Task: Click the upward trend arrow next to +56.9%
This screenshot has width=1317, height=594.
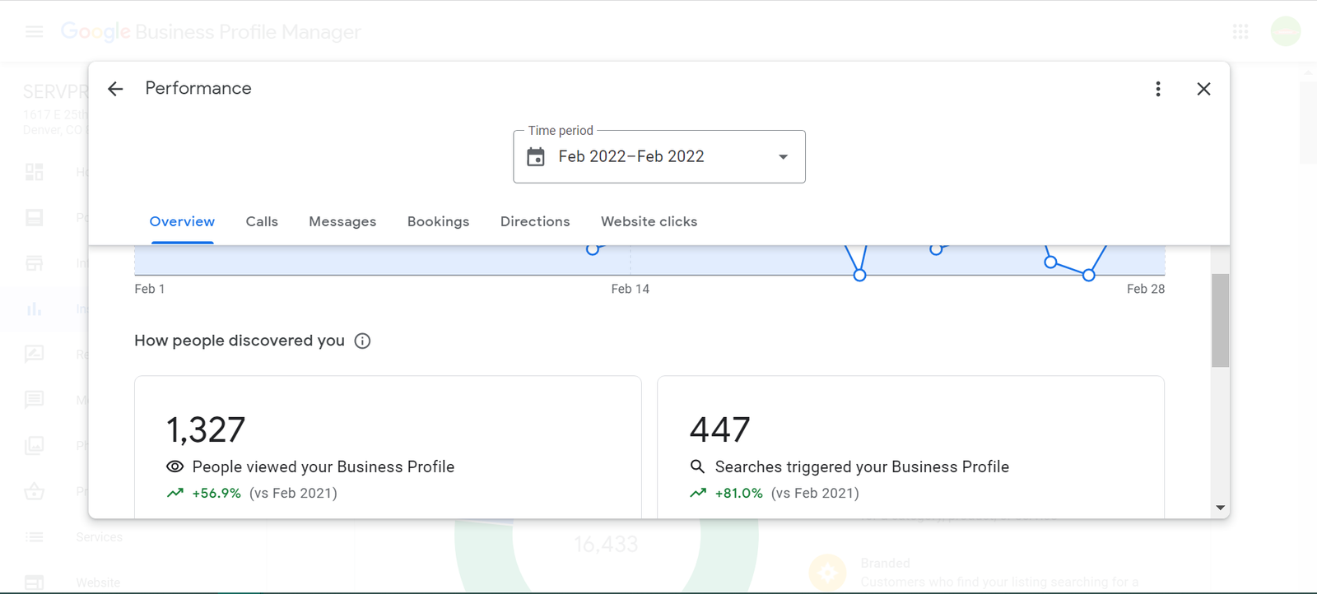Action: 175,493
